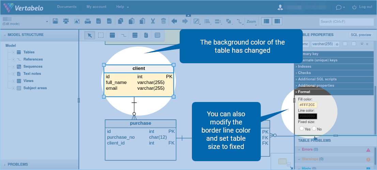Toggle left panel visibility icon
The width and height of the screenshot is (377, 170).
point(267,21)
